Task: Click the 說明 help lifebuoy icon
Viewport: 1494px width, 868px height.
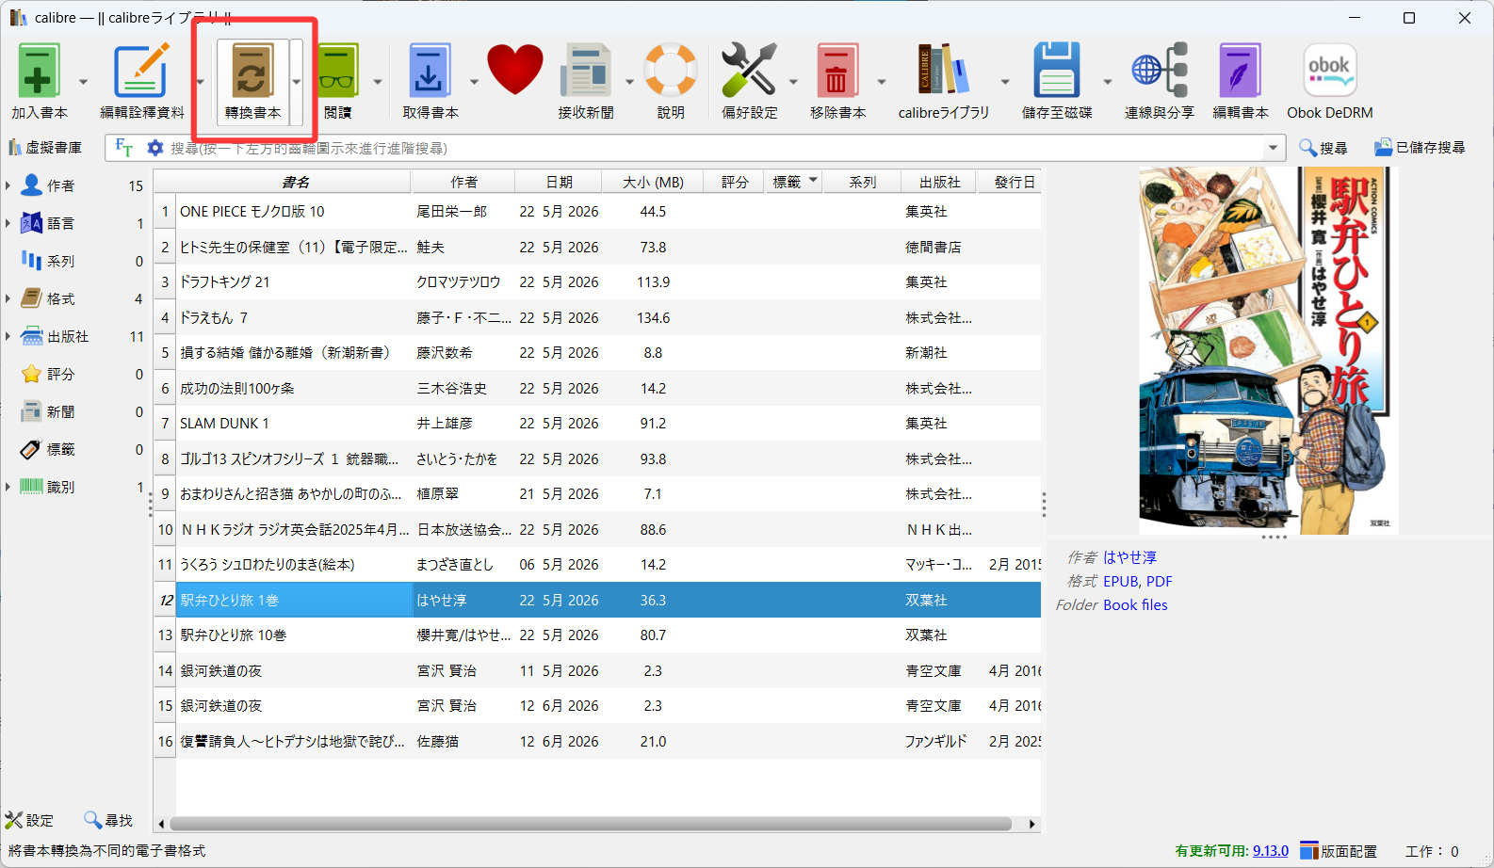Action: pyautogui.click(x=671, y=71)
